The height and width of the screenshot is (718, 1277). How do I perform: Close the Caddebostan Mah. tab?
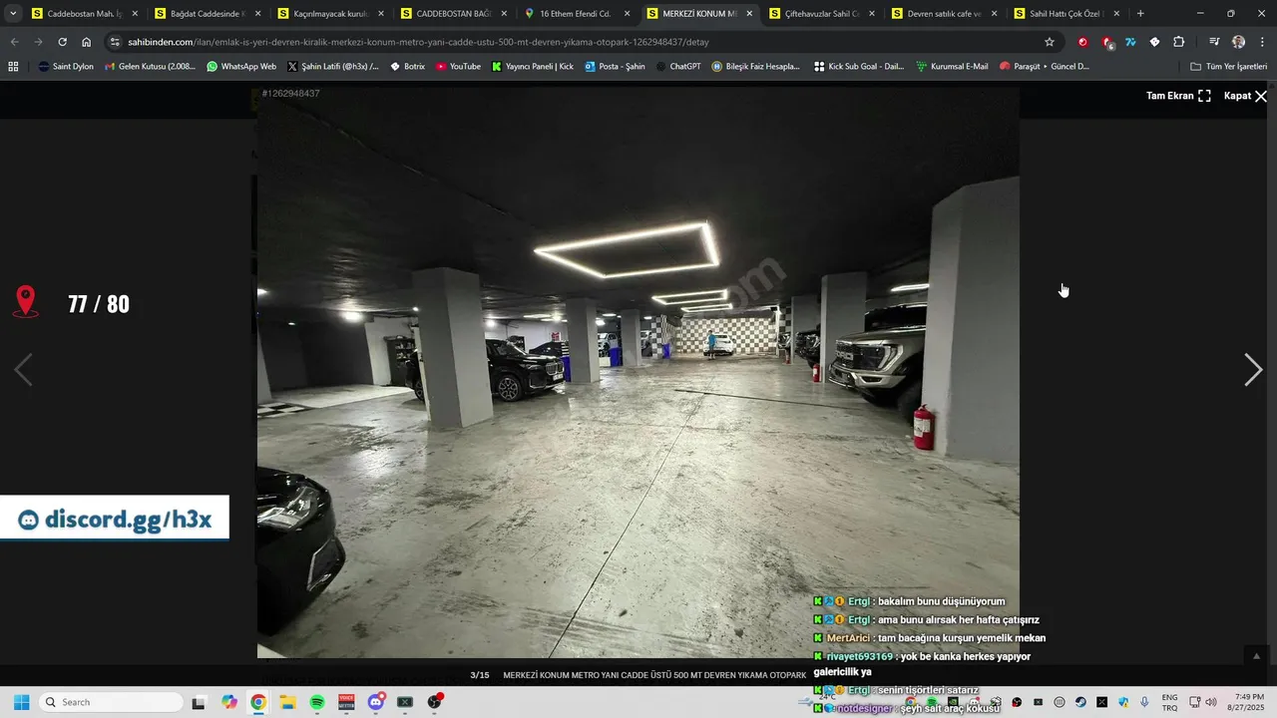(135, 14)
